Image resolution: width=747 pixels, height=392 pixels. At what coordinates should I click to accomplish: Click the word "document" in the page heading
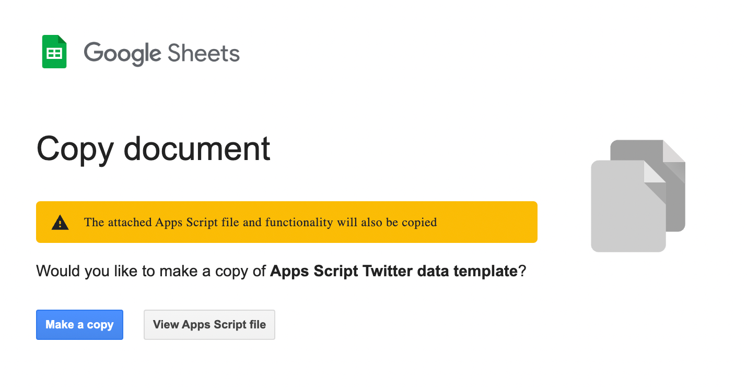tap(197, 149)
